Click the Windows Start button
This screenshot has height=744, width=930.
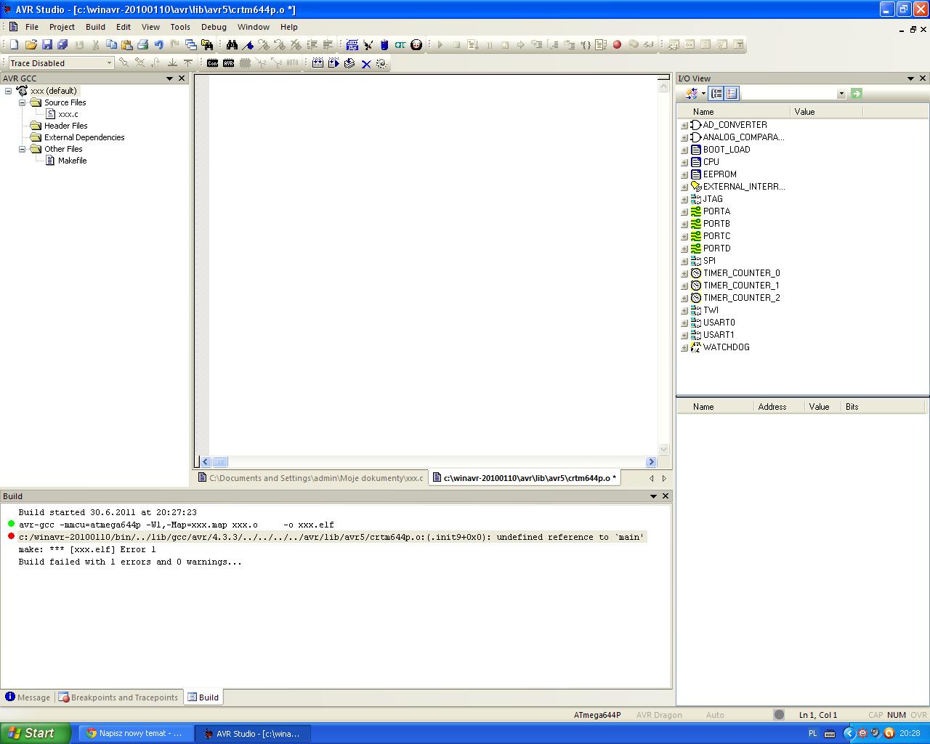pyautogui.click(x=35, y=733)
